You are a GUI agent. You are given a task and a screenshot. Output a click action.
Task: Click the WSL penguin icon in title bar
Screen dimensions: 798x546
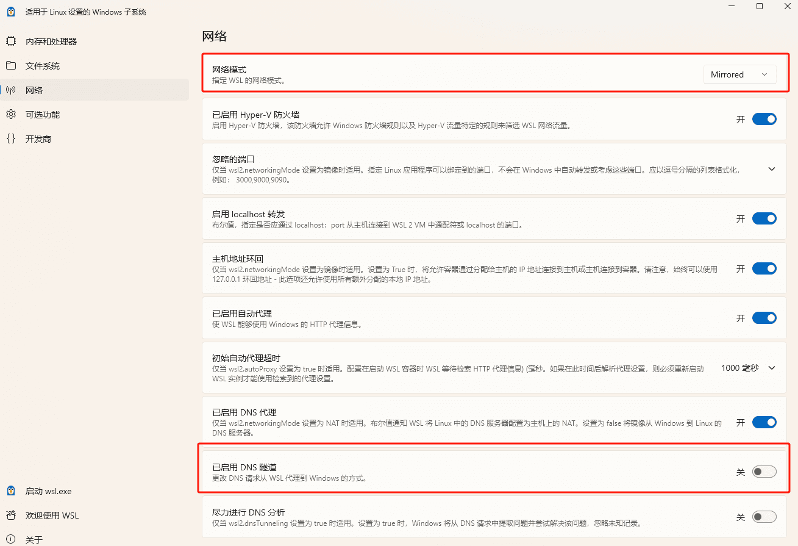point(10,12)
